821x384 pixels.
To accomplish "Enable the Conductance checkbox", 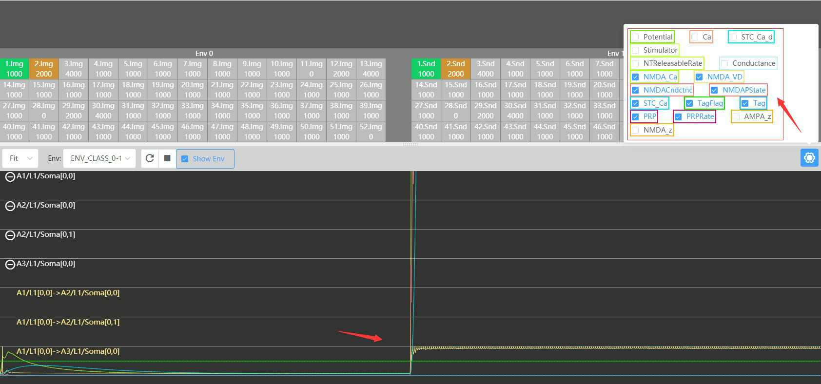I will pos(724,63).
